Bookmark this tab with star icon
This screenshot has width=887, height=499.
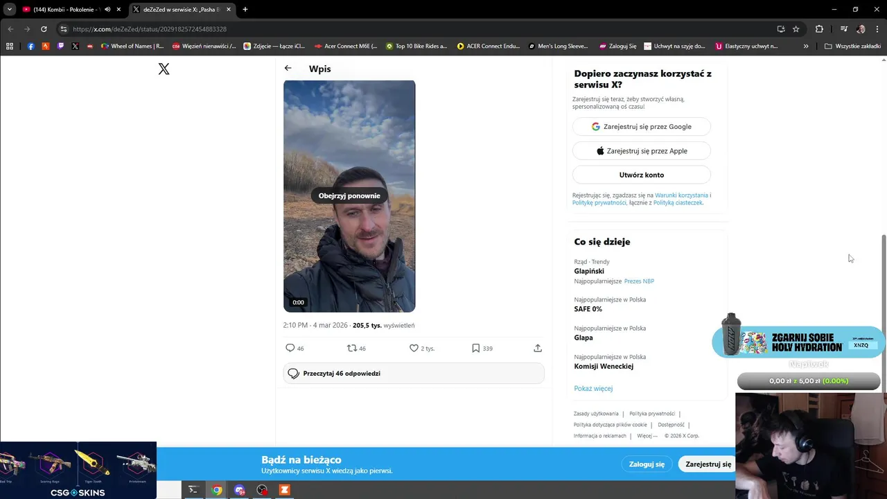click(796, 29)
